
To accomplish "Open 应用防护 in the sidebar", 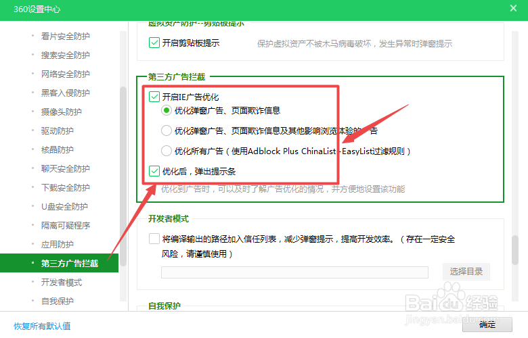I will click(58, 244).
